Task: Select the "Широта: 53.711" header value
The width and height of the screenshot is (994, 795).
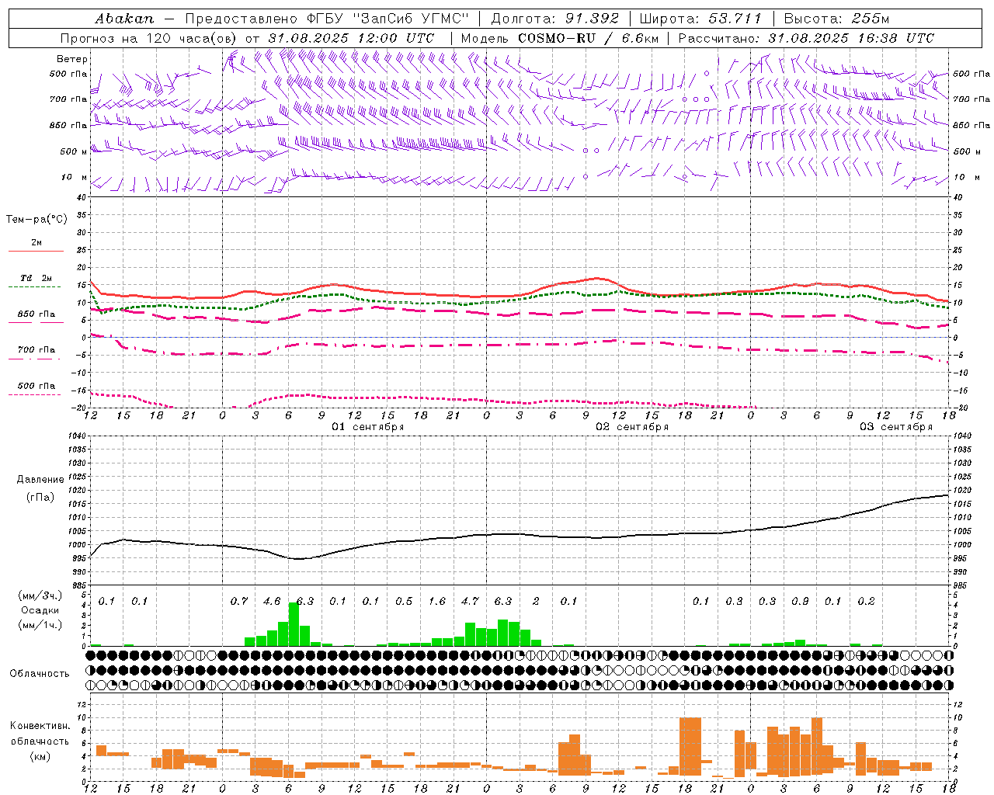Action: [x=700, y=19]
